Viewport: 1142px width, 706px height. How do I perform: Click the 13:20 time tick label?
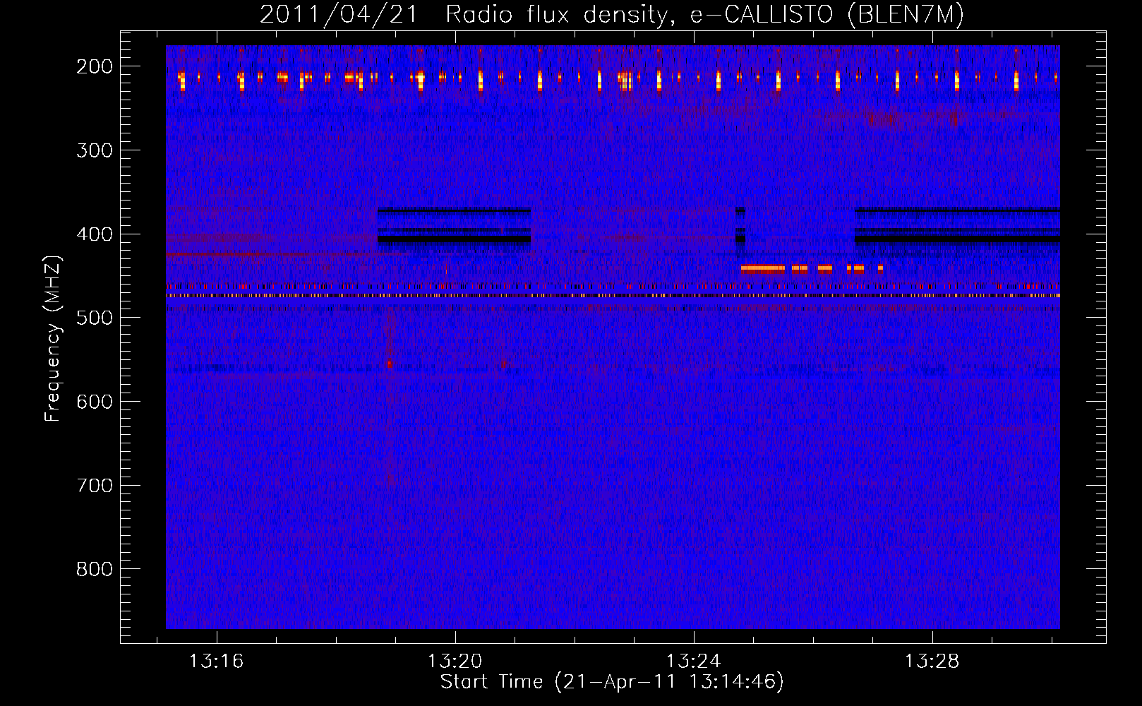(x=455, y=661)
